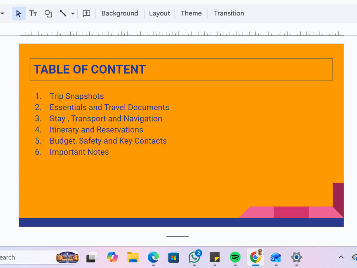Select the Line tool
The height and width of the screenshot is (268, 357).
click(63, 14)
